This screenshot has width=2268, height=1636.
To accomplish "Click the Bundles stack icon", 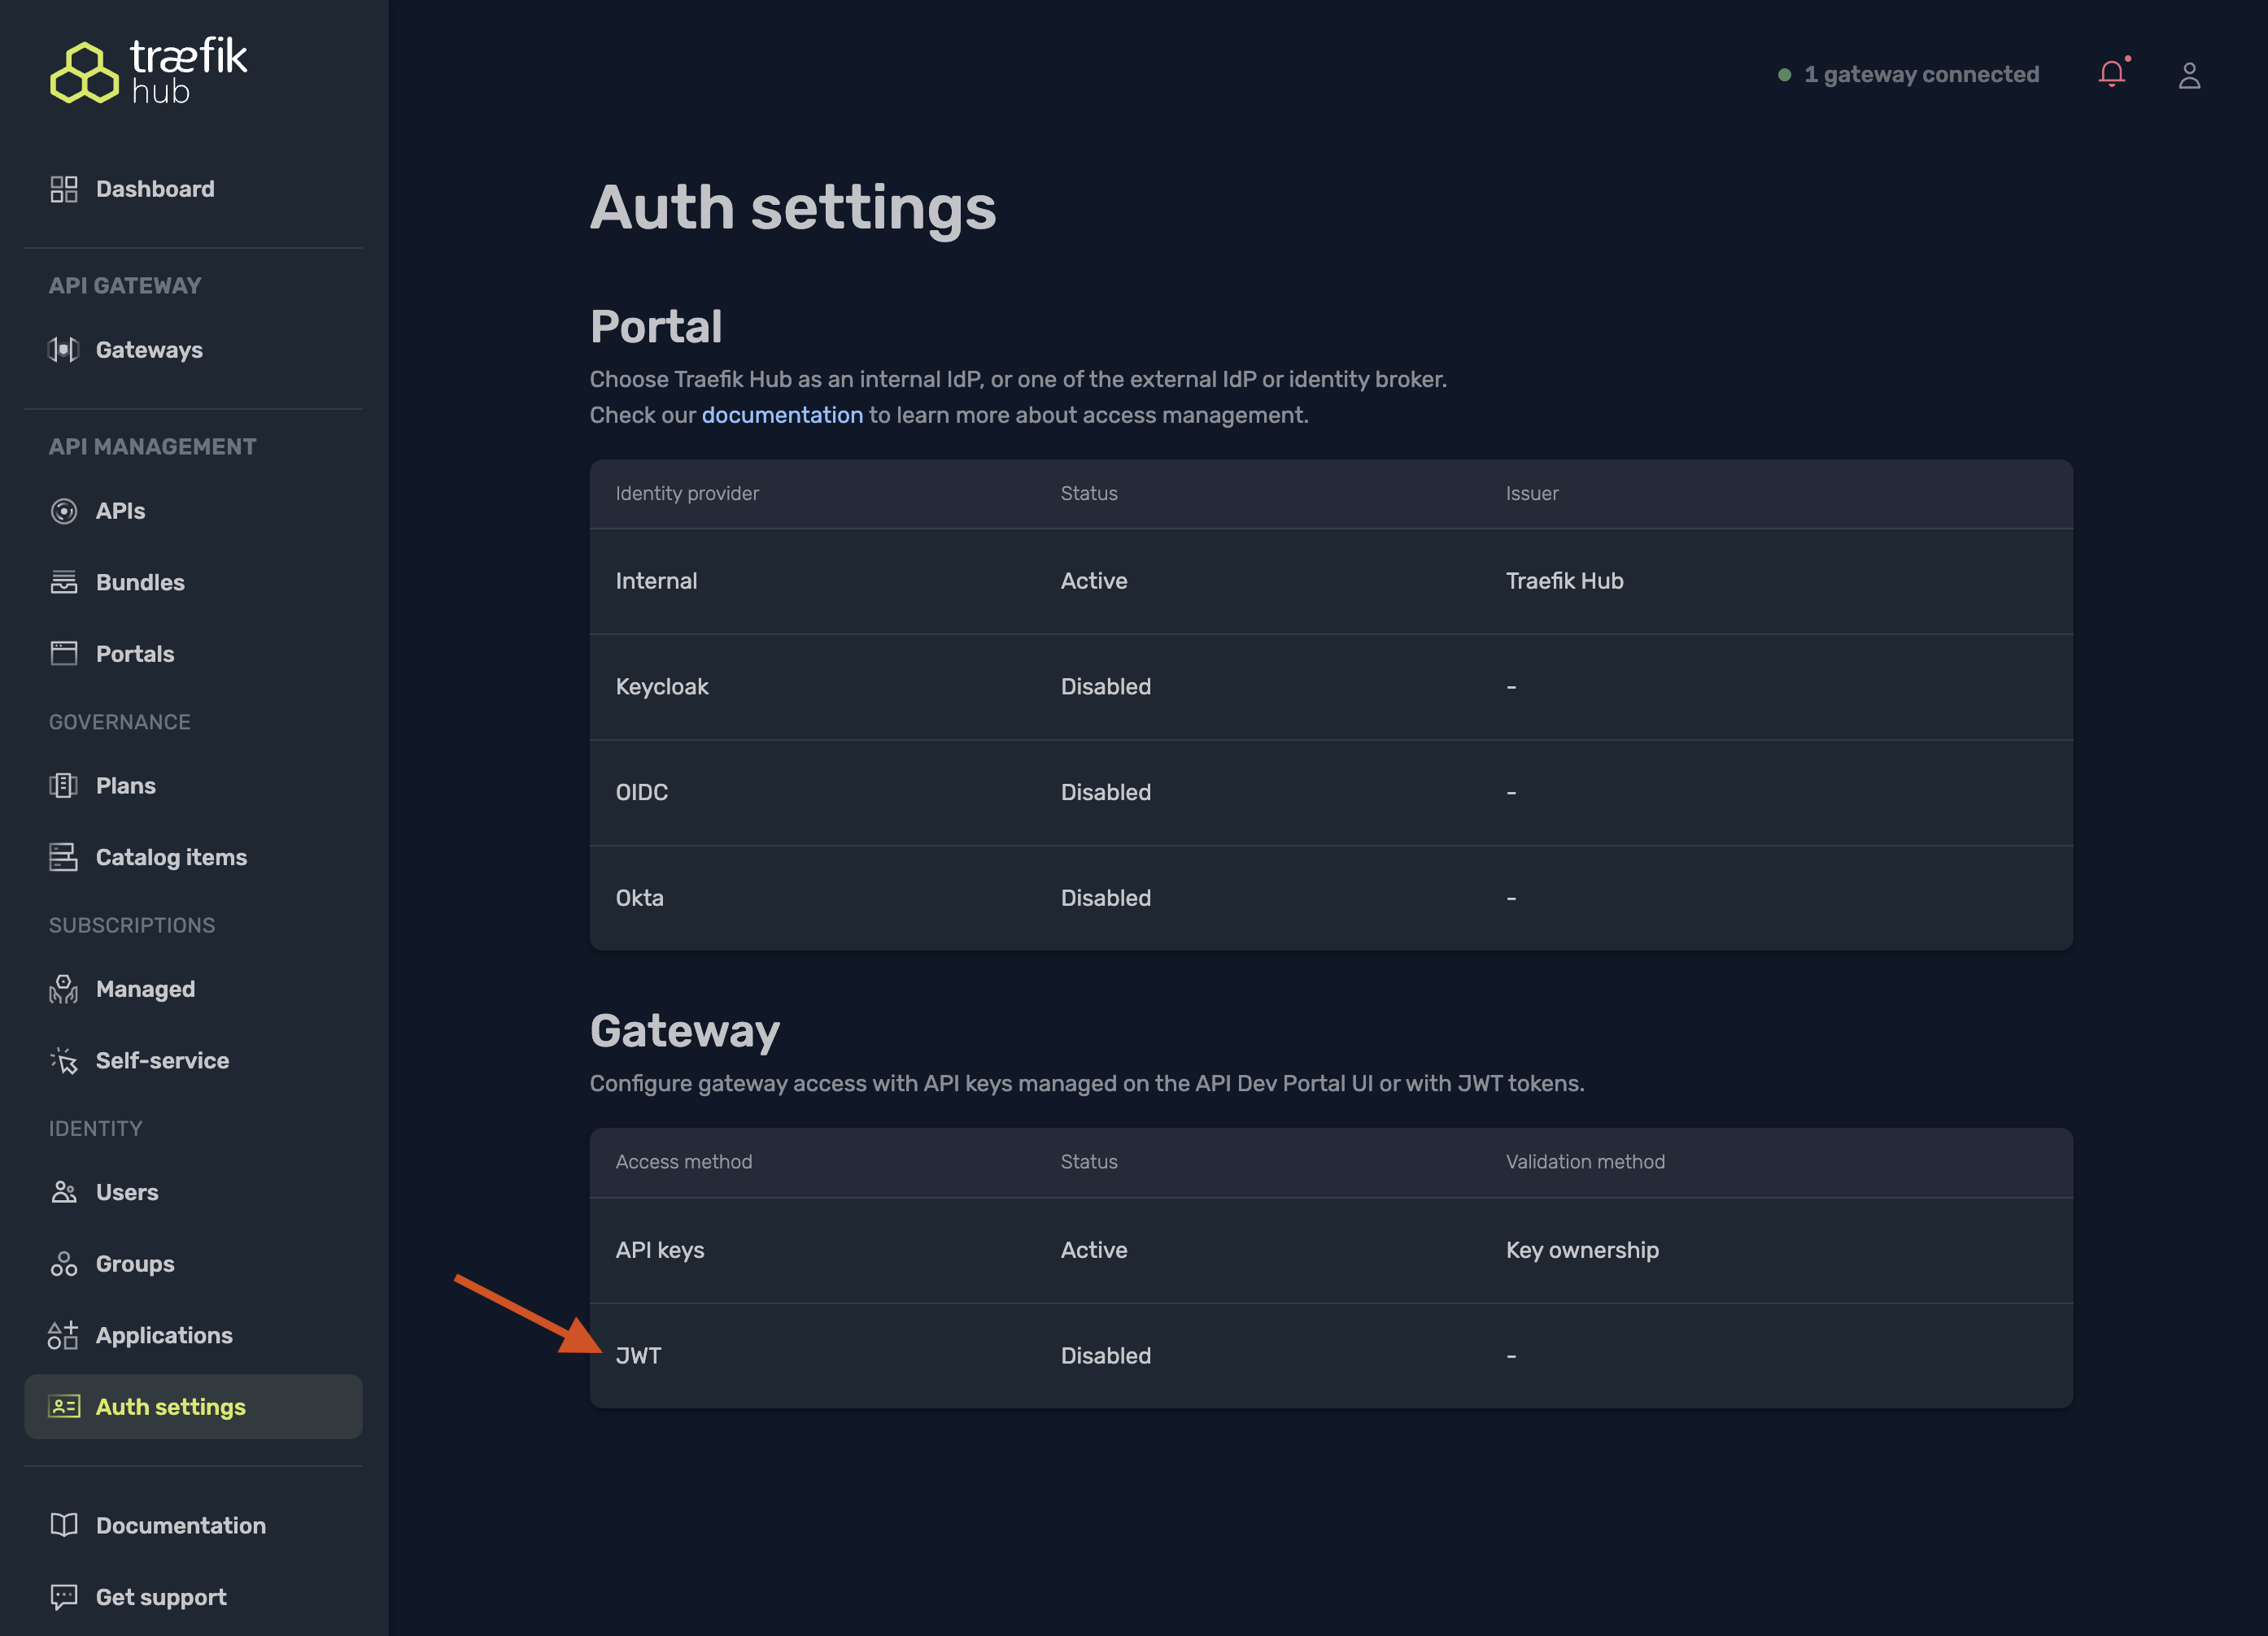I will [64, 581].
